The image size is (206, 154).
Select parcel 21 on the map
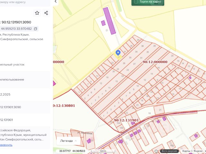(160, 110)
